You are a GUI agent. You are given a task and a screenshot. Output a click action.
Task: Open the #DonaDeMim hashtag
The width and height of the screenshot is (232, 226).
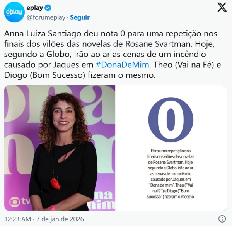[x=122, y=65]
